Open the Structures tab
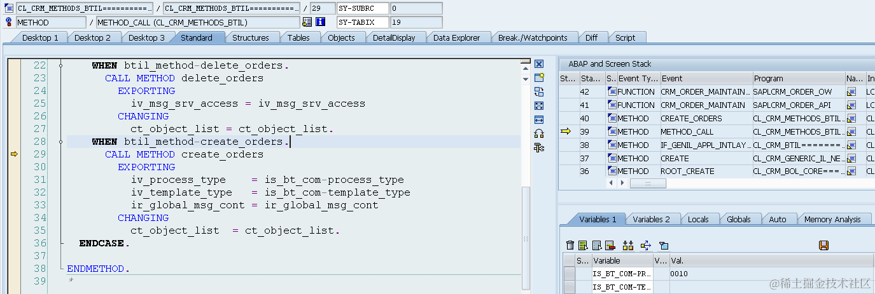This screenshot has width=875, height=294. pyautogui.click(x=251, y=37)
